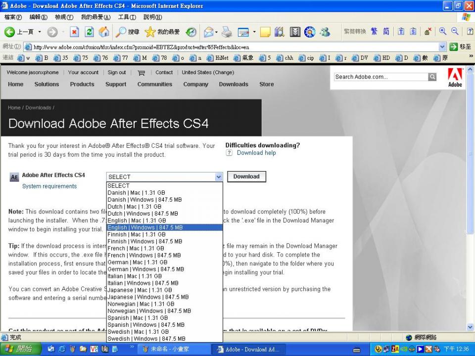
Task: Click the Download button
Action: [x=246, y=177]
